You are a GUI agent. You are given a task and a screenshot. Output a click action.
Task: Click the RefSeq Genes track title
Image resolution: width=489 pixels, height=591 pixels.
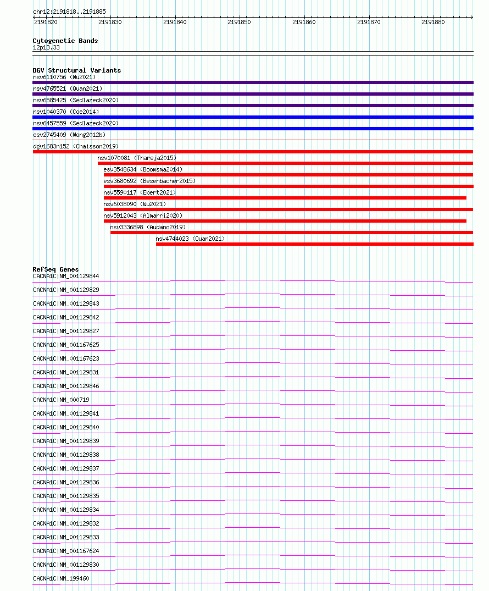coord(55,269)
